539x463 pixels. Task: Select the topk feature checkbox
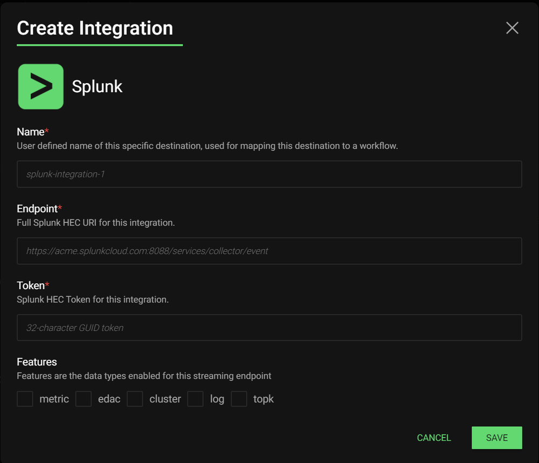(239, 399)
